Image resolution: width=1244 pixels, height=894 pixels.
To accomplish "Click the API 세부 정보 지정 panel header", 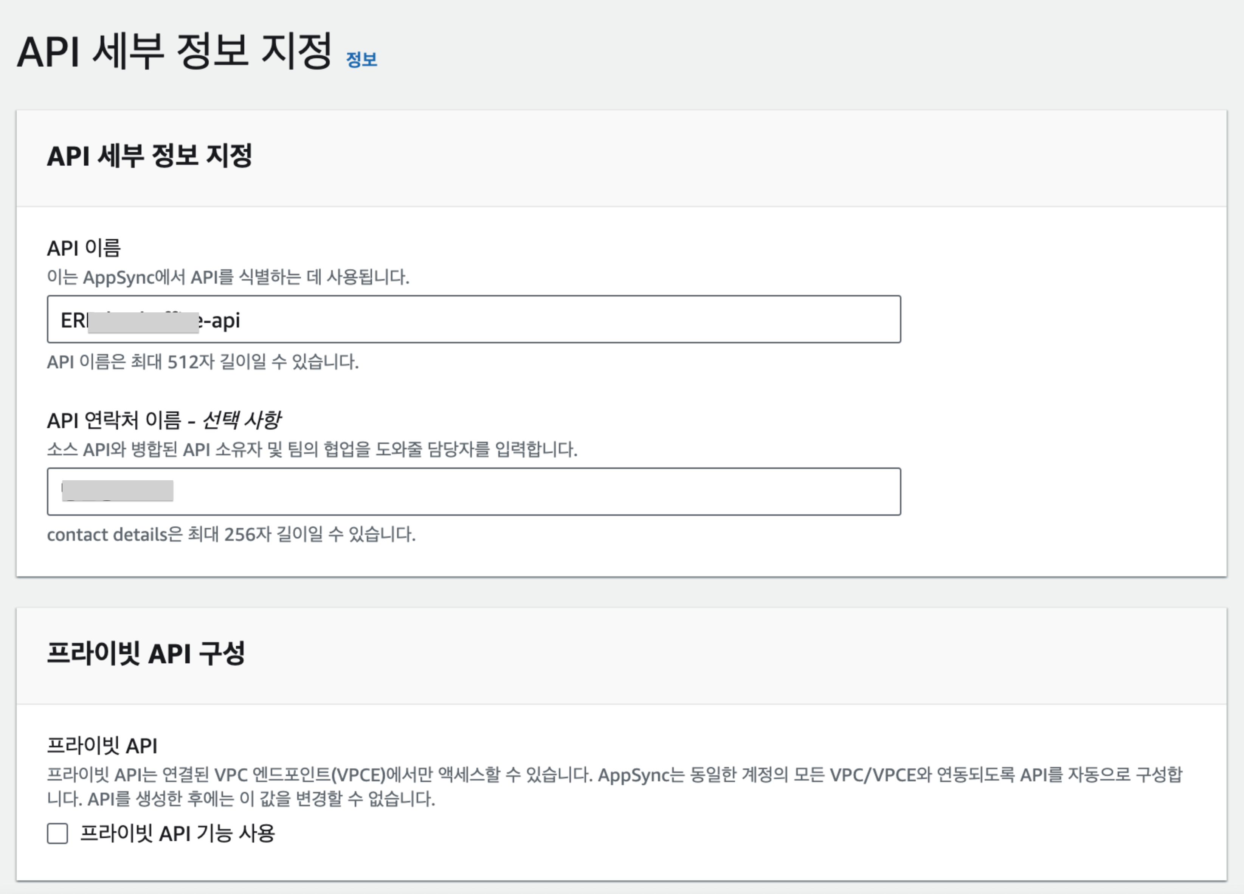I will click(149, 156).
